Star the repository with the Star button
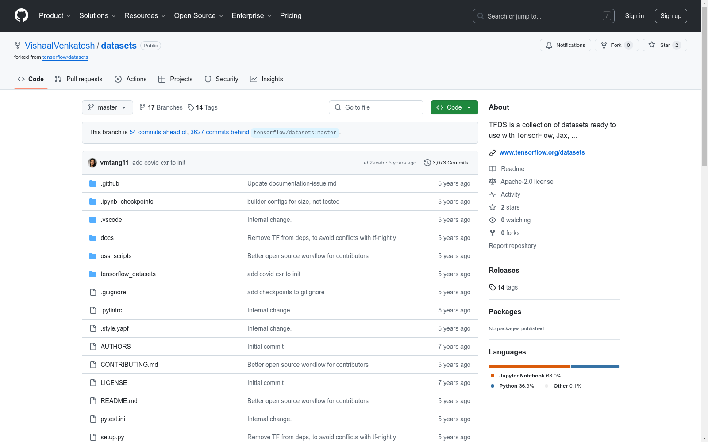Screen dimensions: 708x442 click(x=665, y=45)
